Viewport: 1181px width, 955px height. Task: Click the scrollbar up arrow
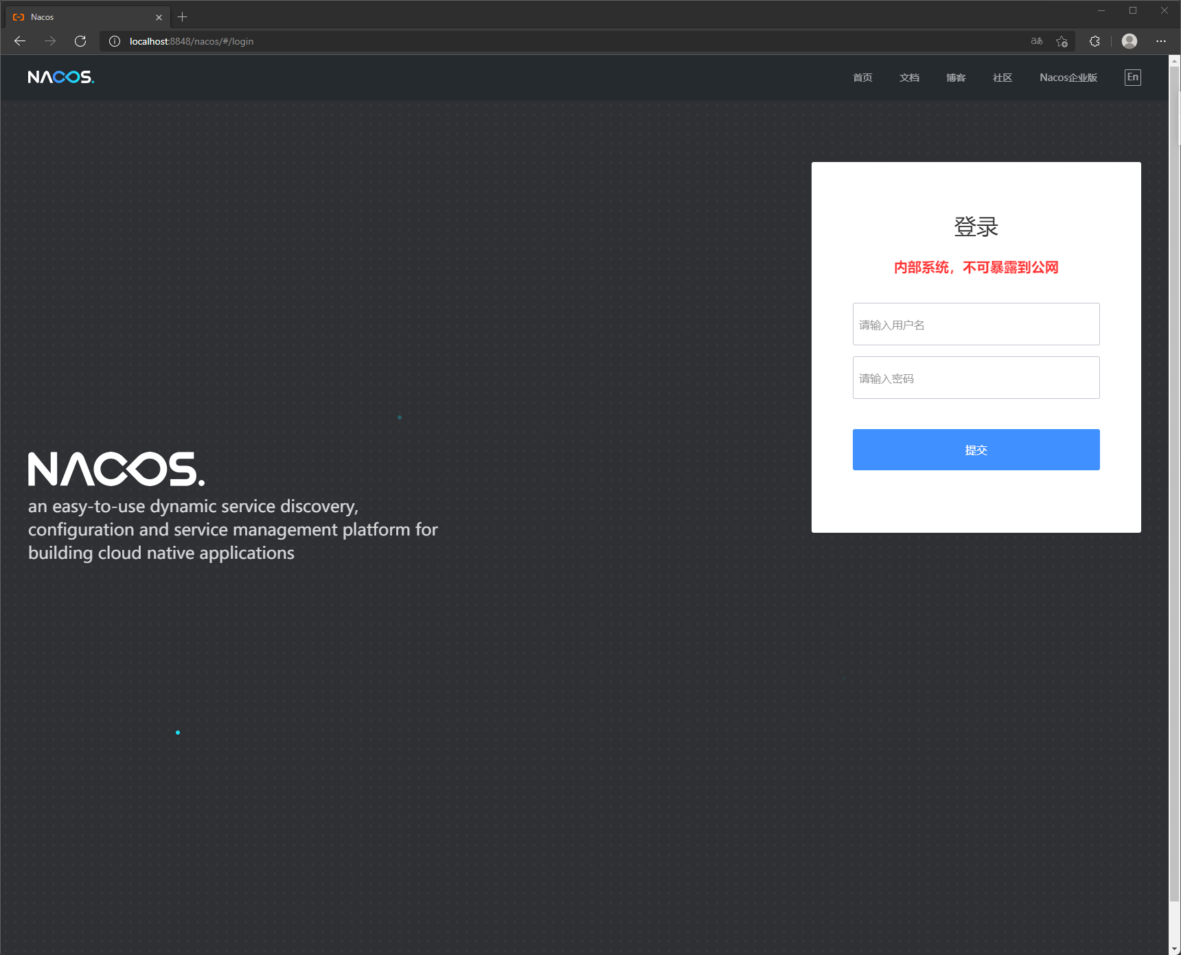(1175, 61)
